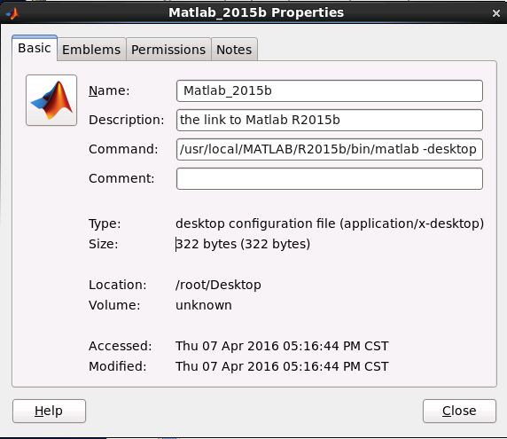
Task: Open the Emblems tab
Action: (91, 50)
